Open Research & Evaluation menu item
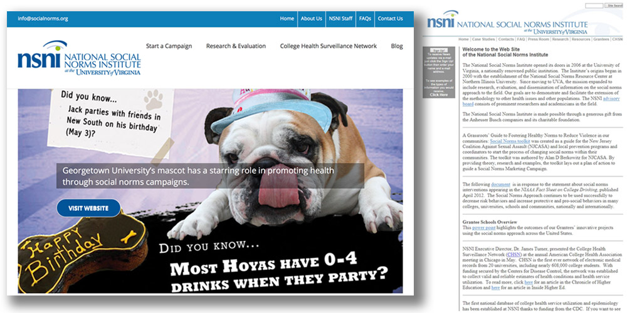627x313 pixels. tap(236, 46)
